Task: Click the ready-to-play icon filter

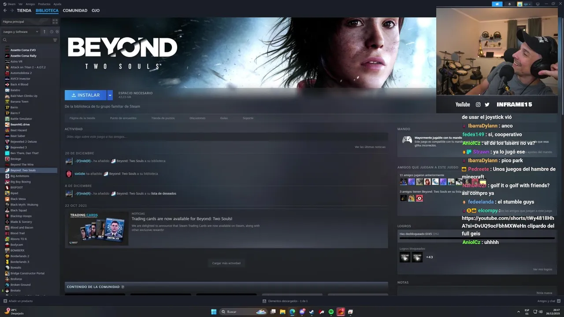Action: [x=57, y=32]
